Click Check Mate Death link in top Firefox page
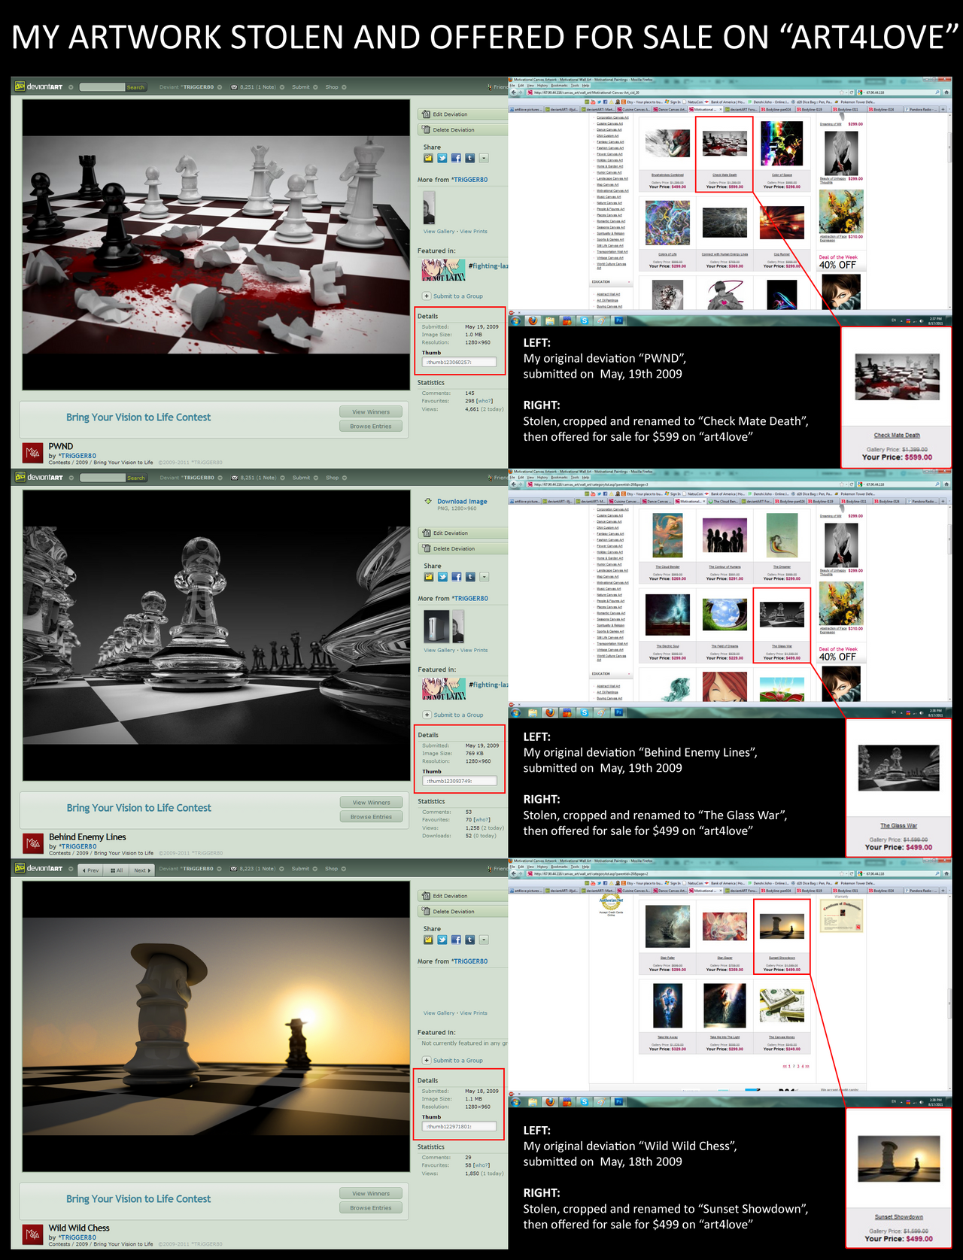The height and width of the screenshot is (1260, 963). 725,175
